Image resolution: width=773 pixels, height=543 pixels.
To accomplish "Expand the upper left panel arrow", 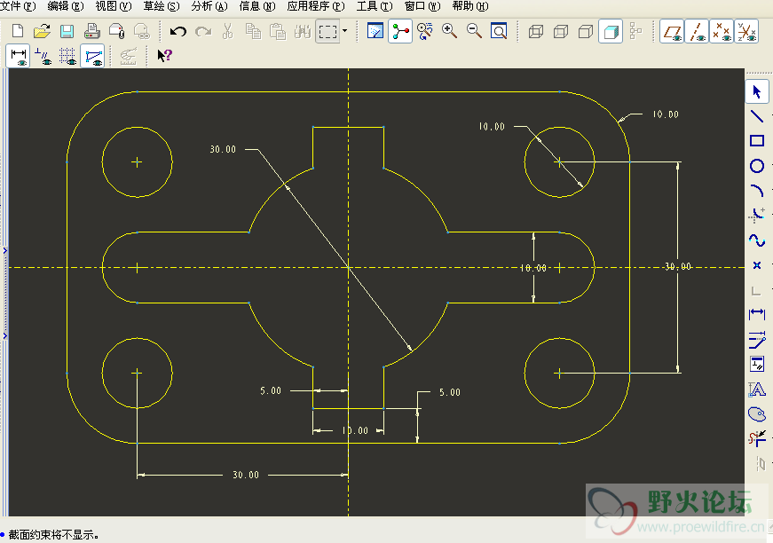I will pos(5,250).
